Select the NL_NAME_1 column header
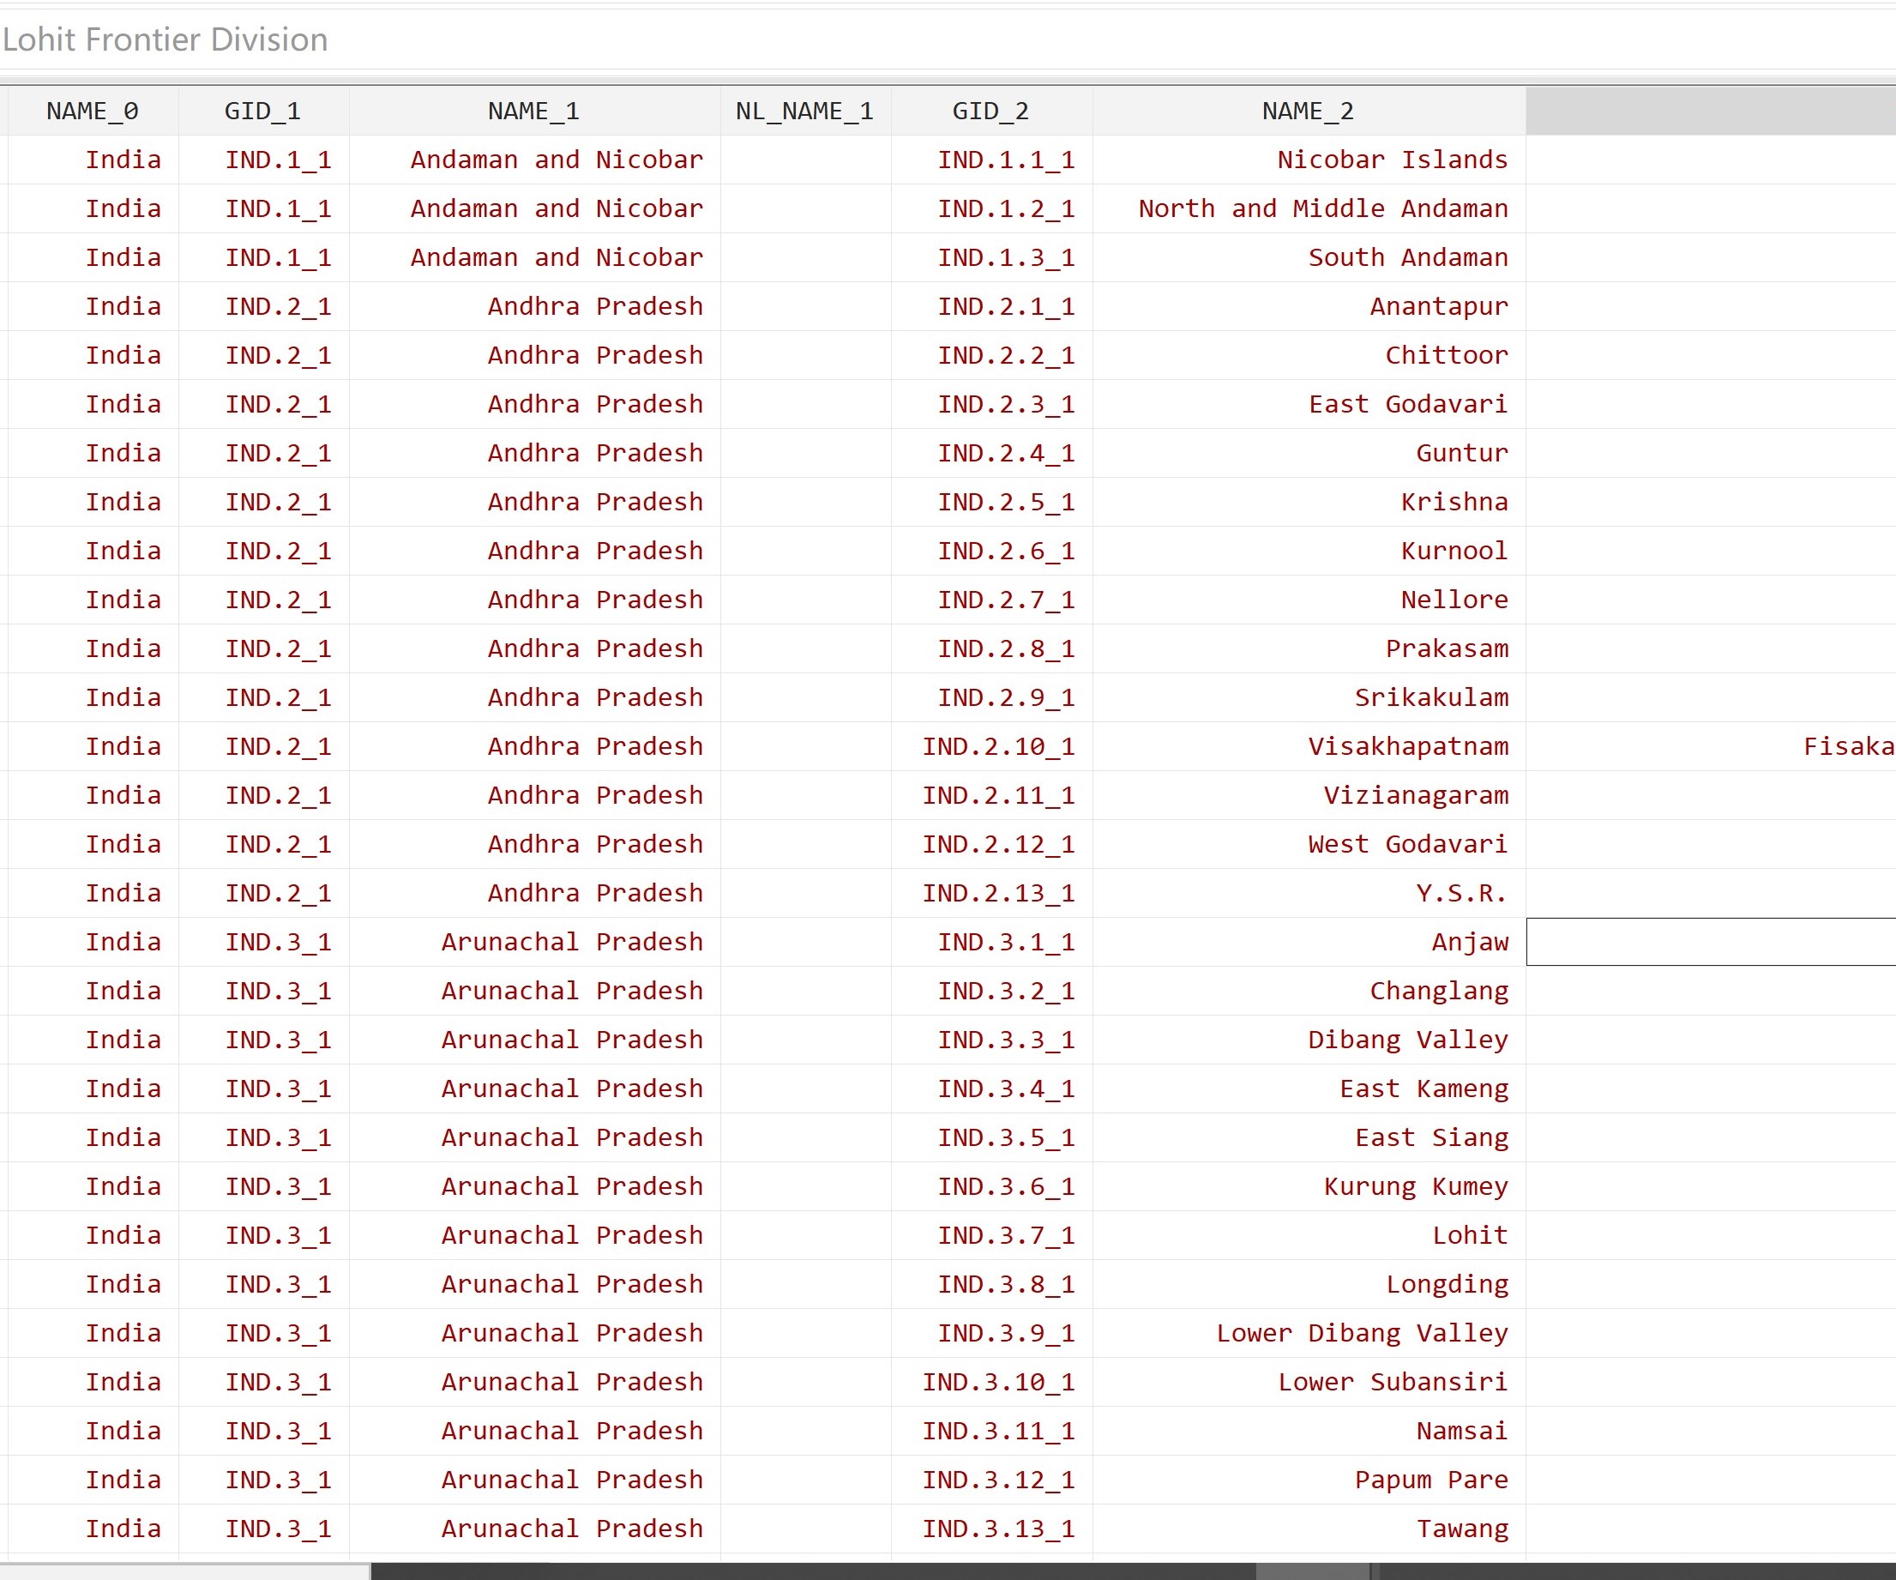The width and height of the screenshot is (1896, 1580). [804, 111]
